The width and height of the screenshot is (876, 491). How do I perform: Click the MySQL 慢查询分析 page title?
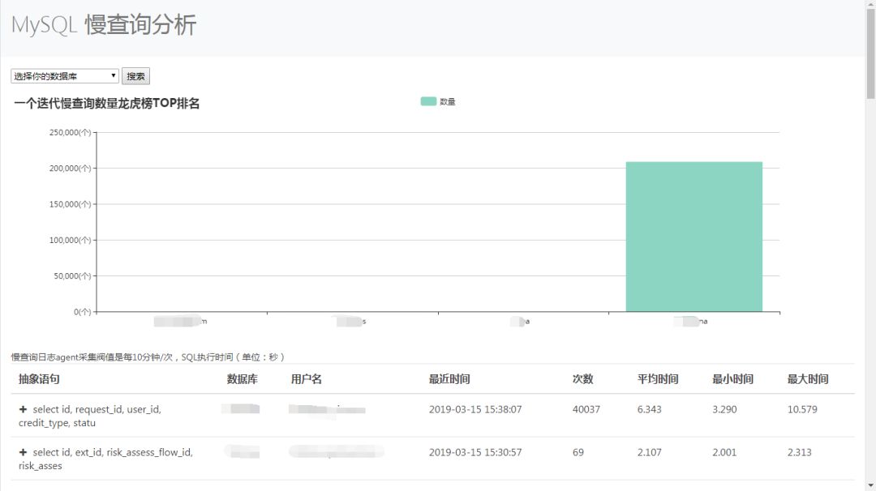[104, 25]
